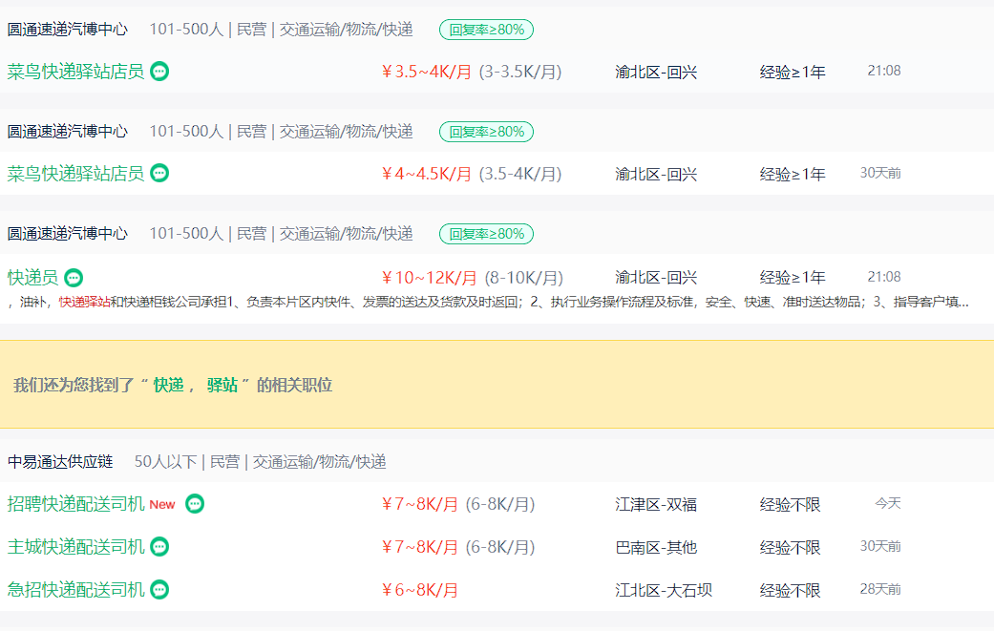Click the 快递 keyword in yellow banner
The height and width of the screenshot is (631, 994).
coord(168,386)
